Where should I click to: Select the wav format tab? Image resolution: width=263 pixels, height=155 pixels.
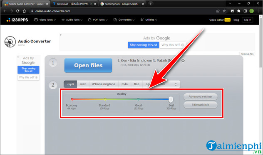(83, 84)
